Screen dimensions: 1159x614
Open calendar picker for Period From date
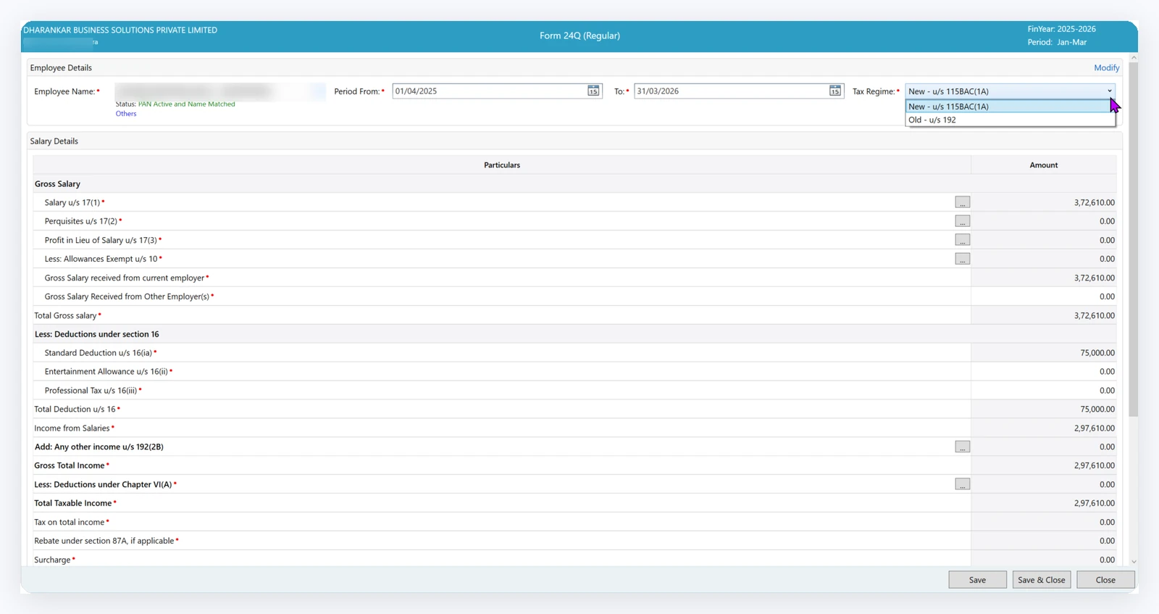[x=593, y=91]
